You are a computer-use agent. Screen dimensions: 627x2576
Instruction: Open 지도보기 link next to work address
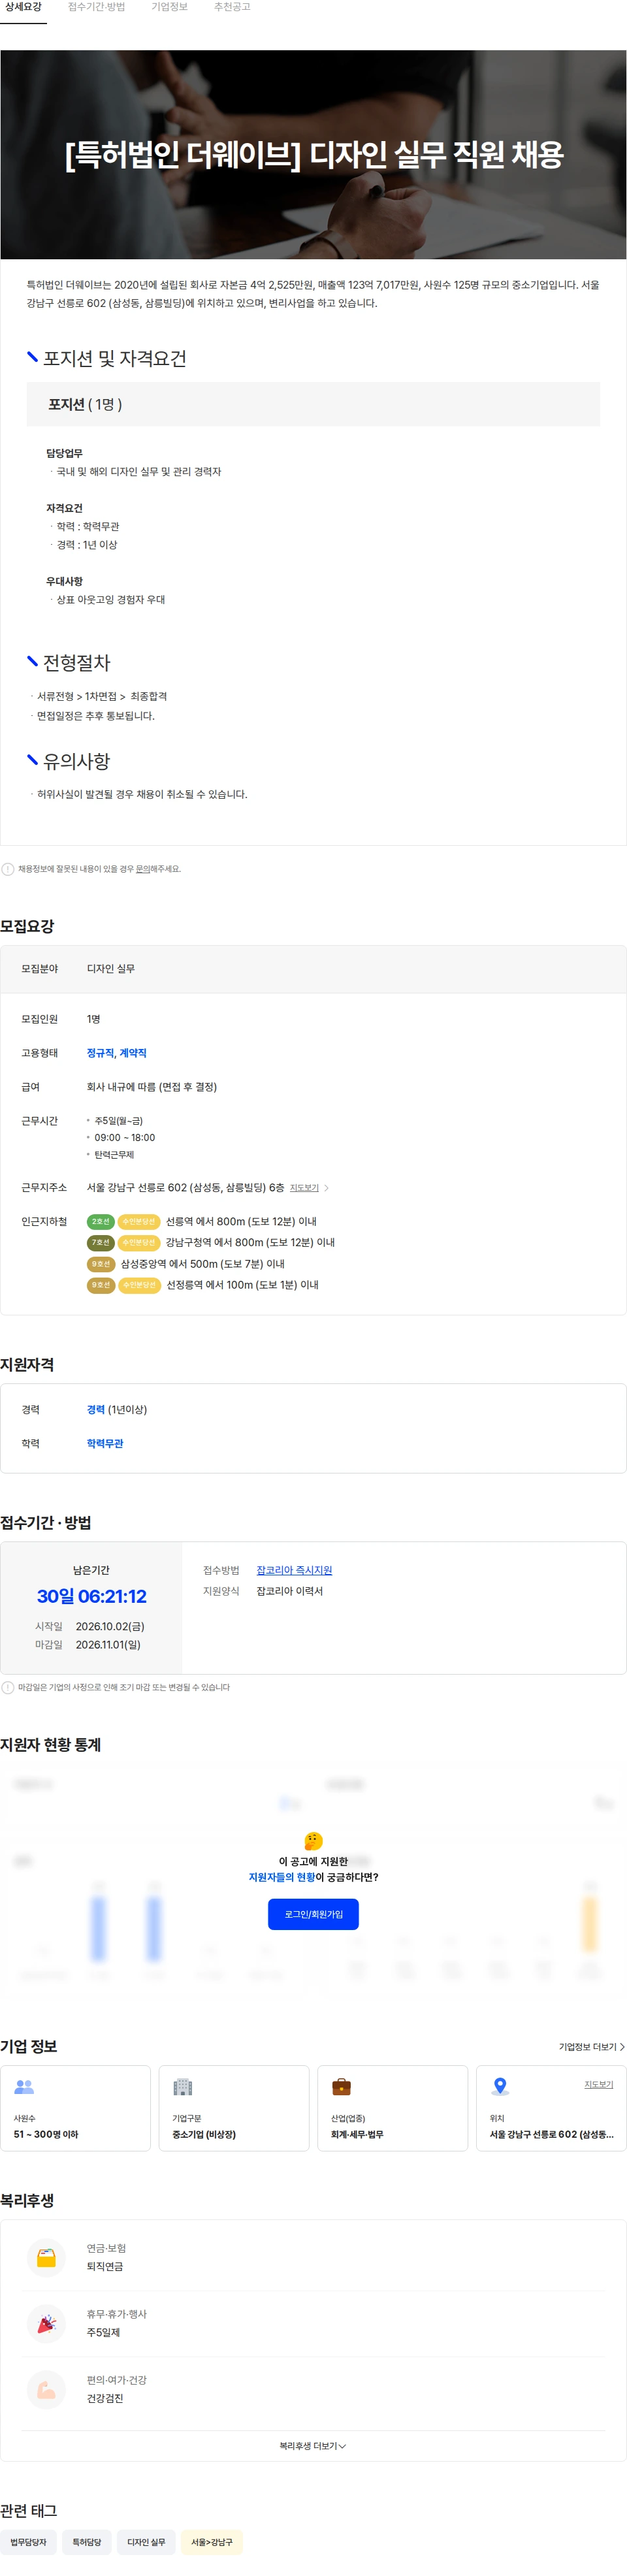(304, 1188)
